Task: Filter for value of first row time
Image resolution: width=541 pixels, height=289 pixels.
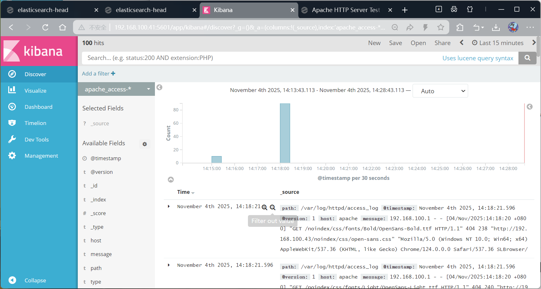Action: [x=264, y=207]
